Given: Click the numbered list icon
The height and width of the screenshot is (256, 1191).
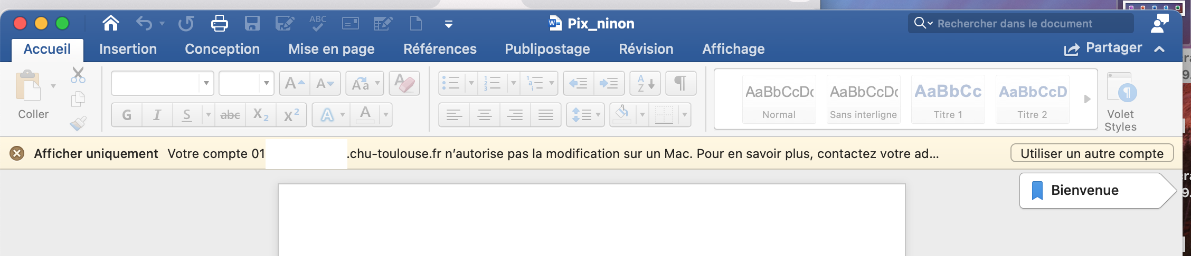Looking at the screenshot, I should tap(493, 83).
